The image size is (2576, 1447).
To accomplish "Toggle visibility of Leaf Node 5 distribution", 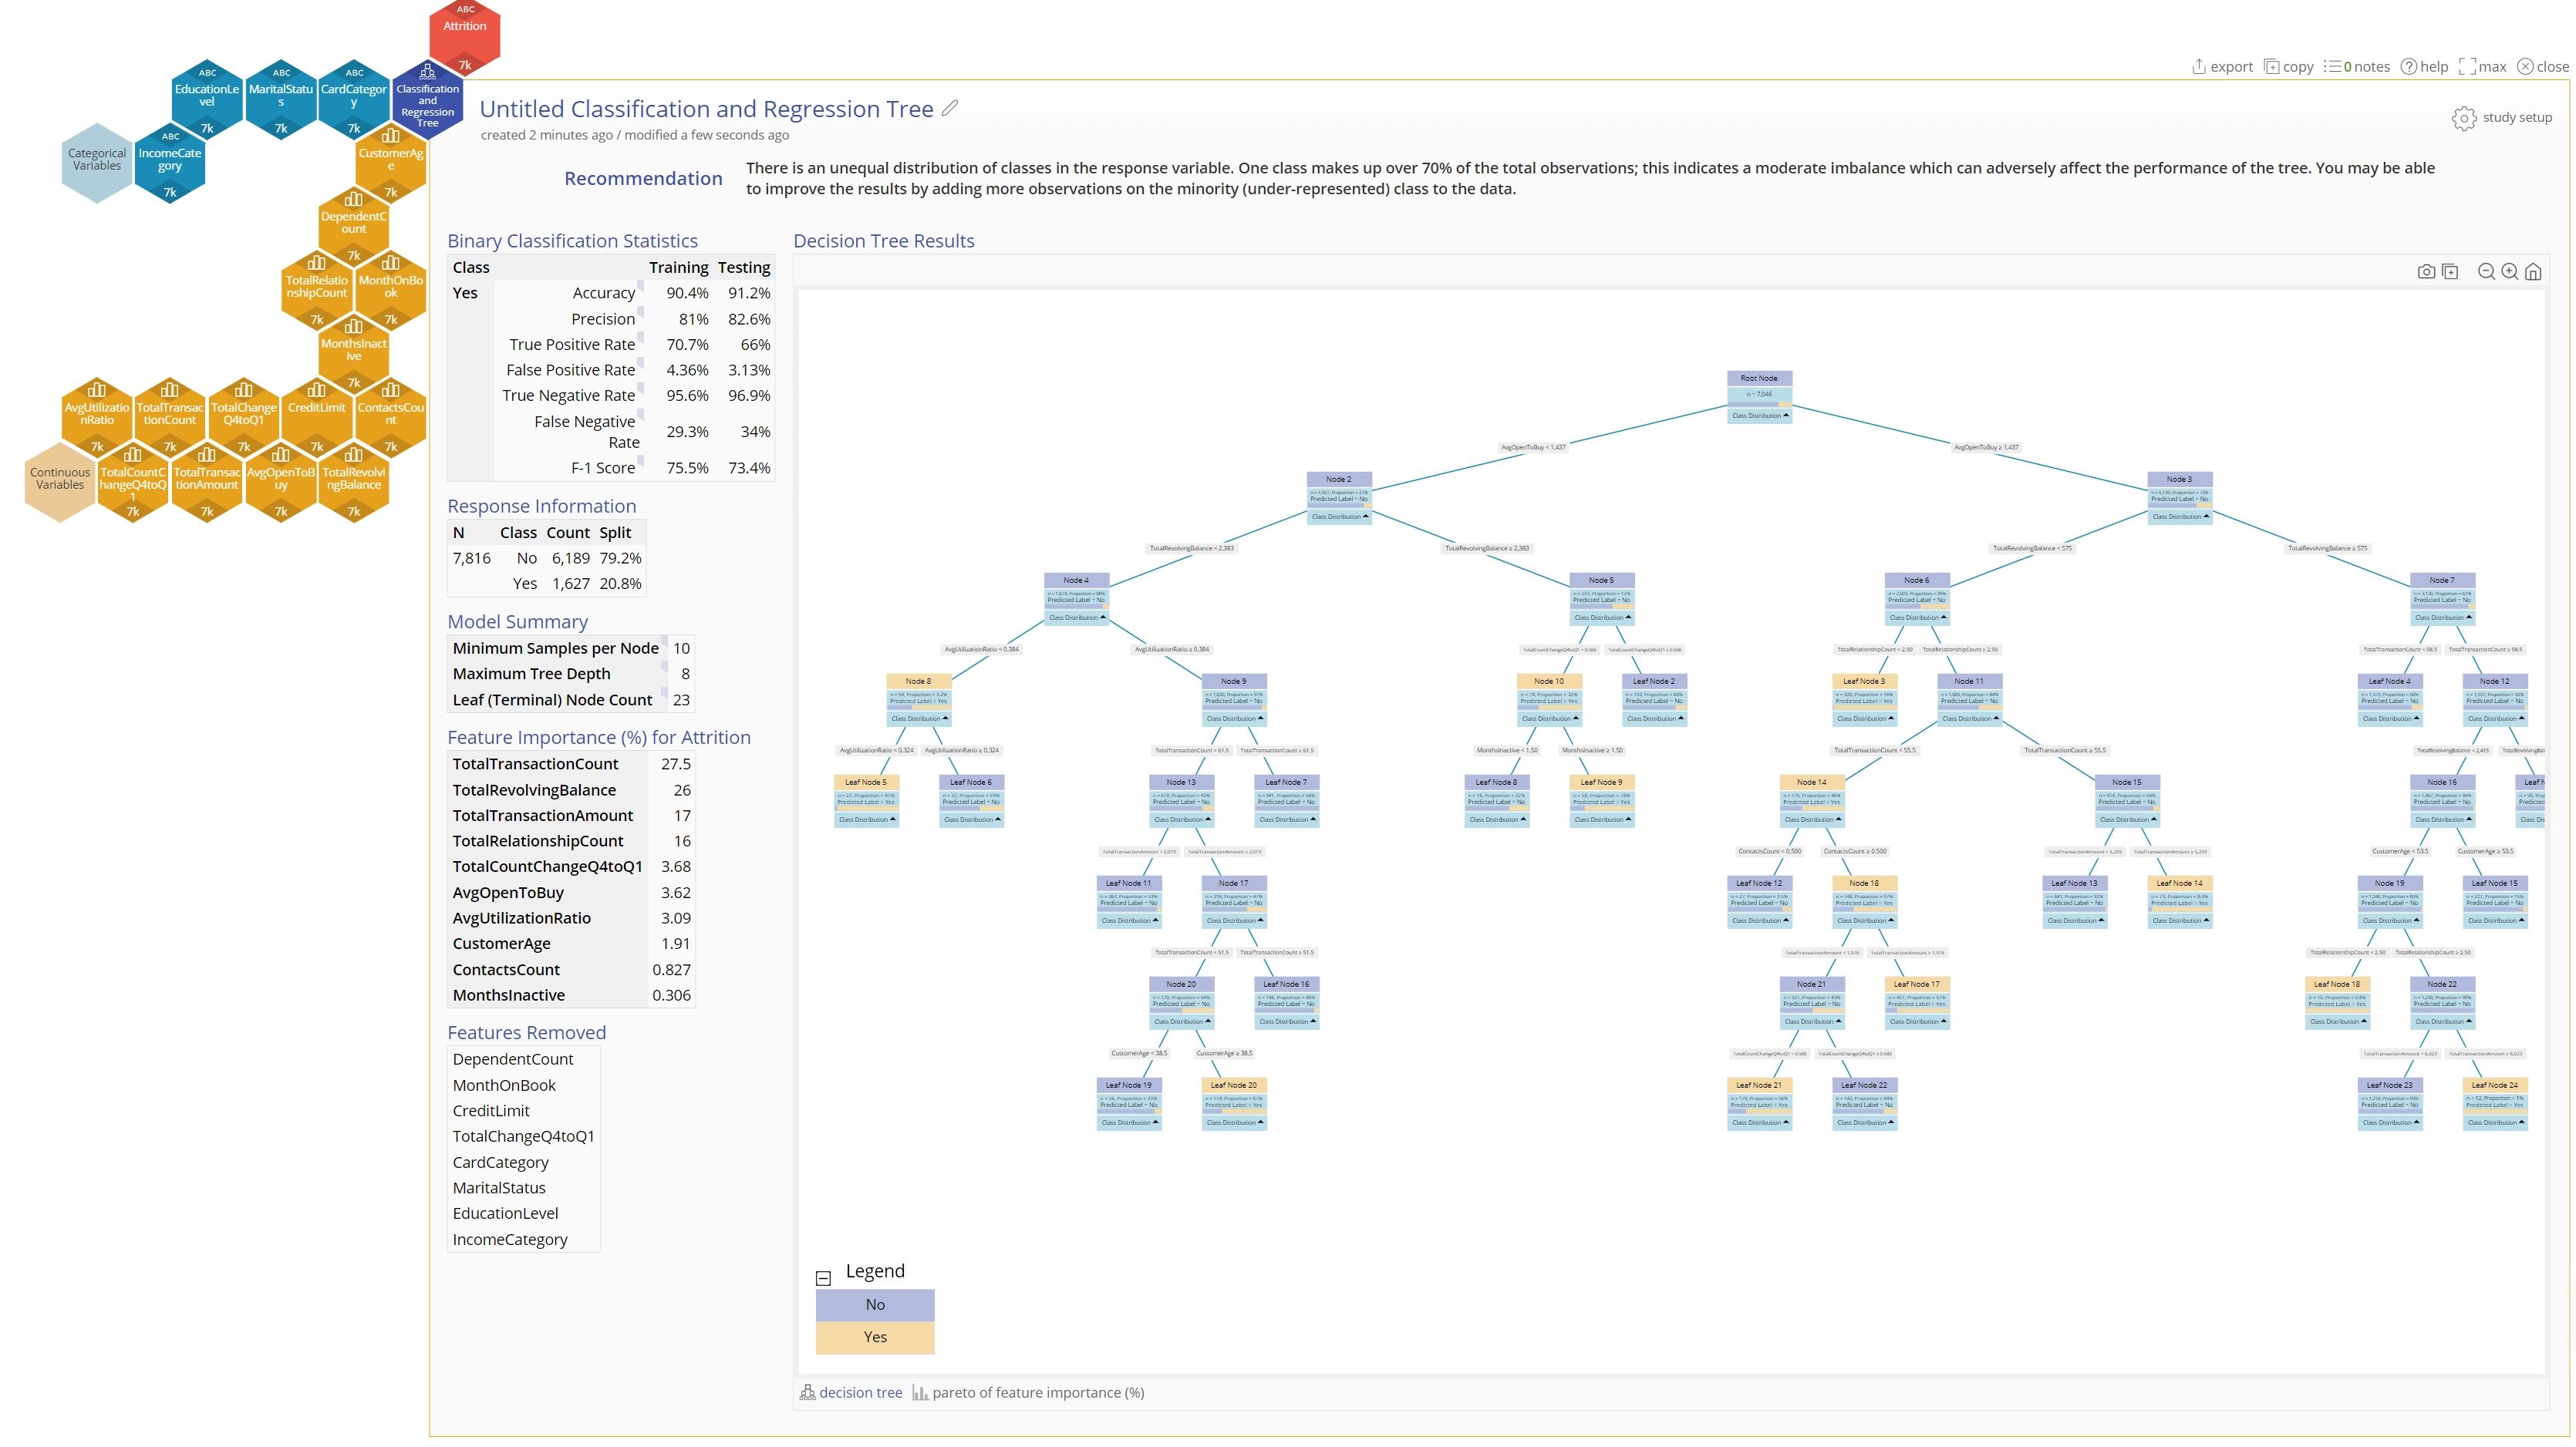I will tap(868, 819).
